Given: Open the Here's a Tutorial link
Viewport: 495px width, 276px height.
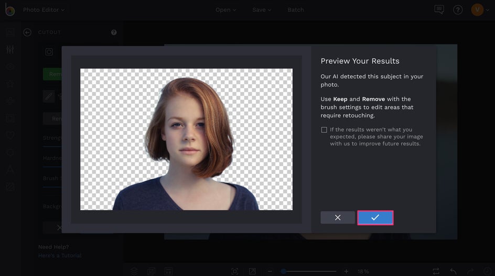Looking at the screenshot, I should click(60, 256).
